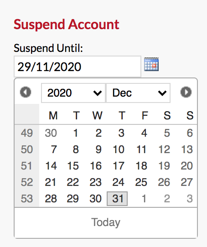Select December 22 in week 52
The width and height of the screenshot is (207, 247).
72,182
